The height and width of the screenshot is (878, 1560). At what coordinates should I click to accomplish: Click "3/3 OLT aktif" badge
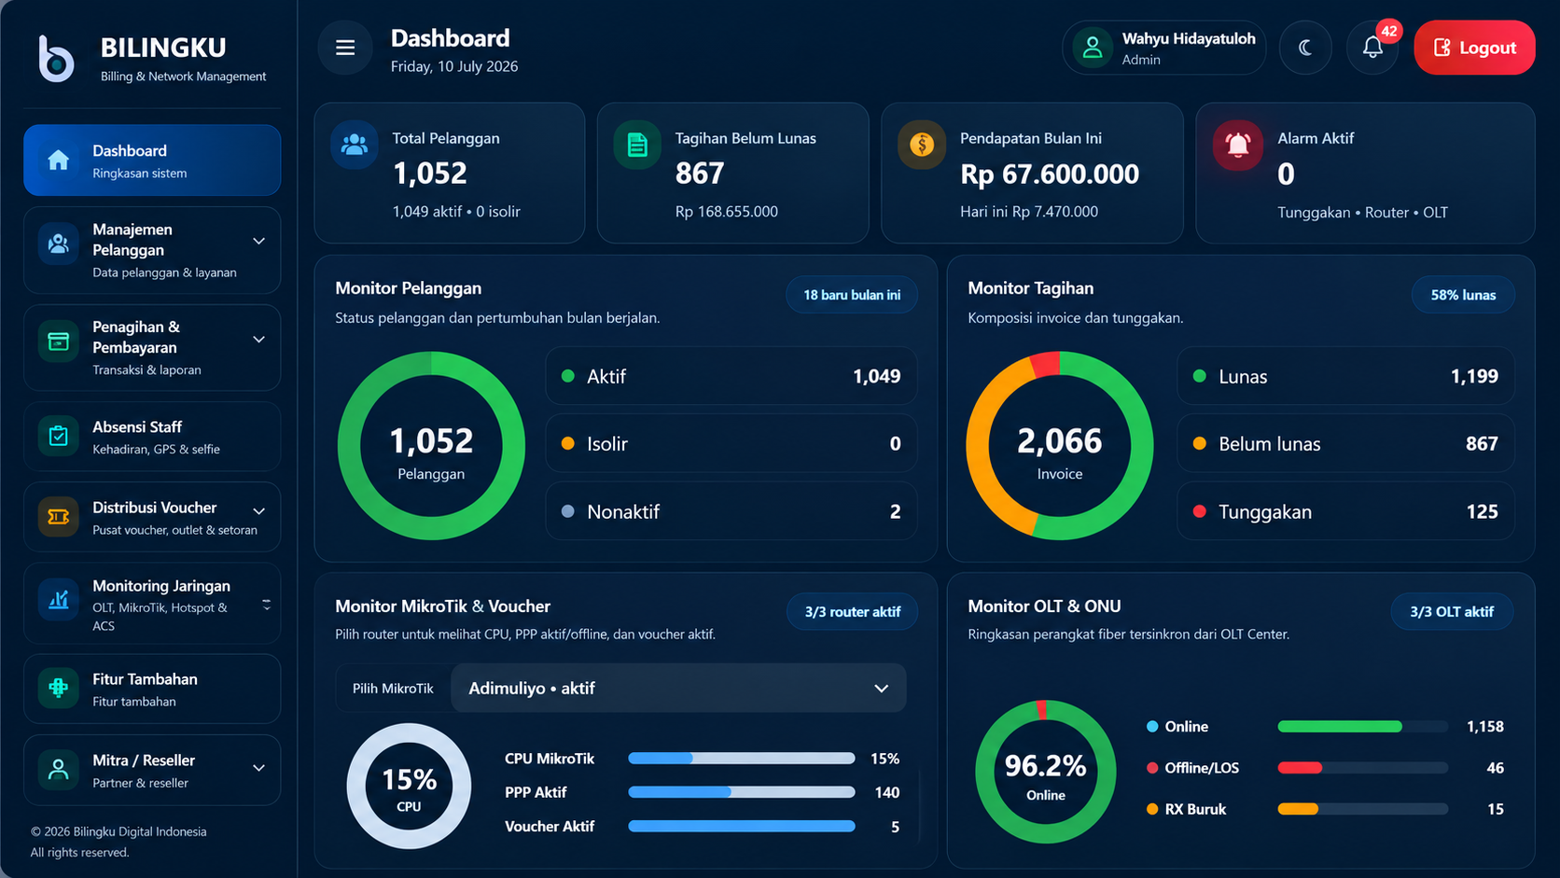point(1452,612)
